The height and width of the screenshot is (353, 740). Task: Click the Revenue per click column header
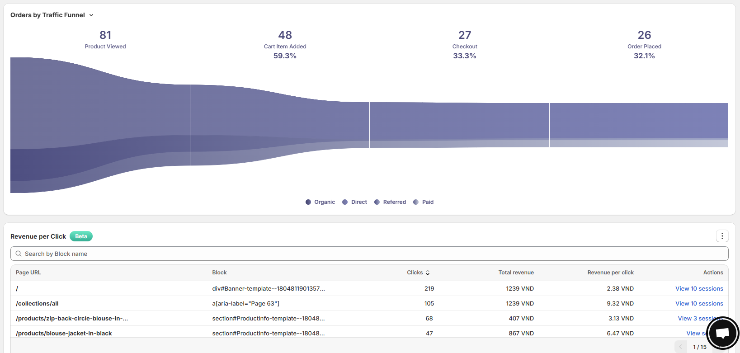pyautogui.click(x=610, y=273)
